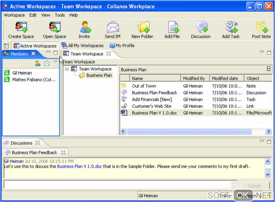275x202 pixels.
Task: Click the note icon beside Out of Town
Action: point(124,85)
